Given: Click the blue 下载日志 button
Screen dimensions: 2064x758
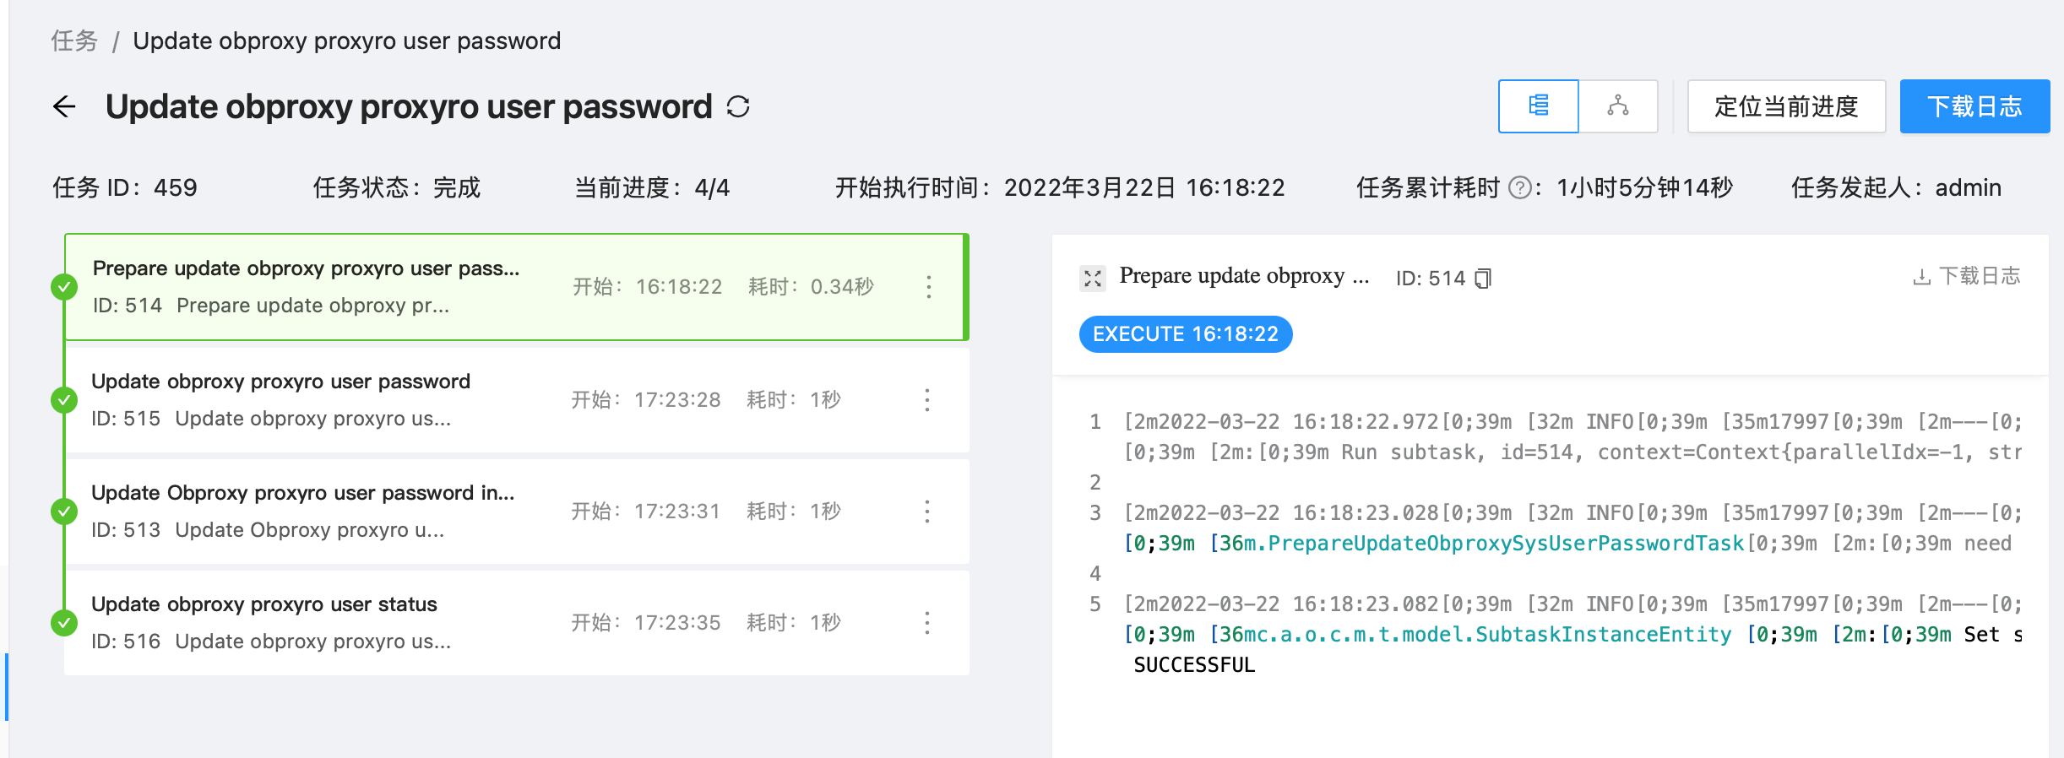Looking at the screenshot, I should coord(1974,106).
